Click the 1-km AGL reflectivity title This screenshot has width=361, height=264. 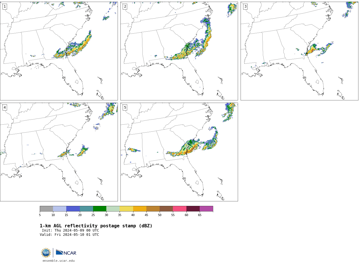pos(96,226)
